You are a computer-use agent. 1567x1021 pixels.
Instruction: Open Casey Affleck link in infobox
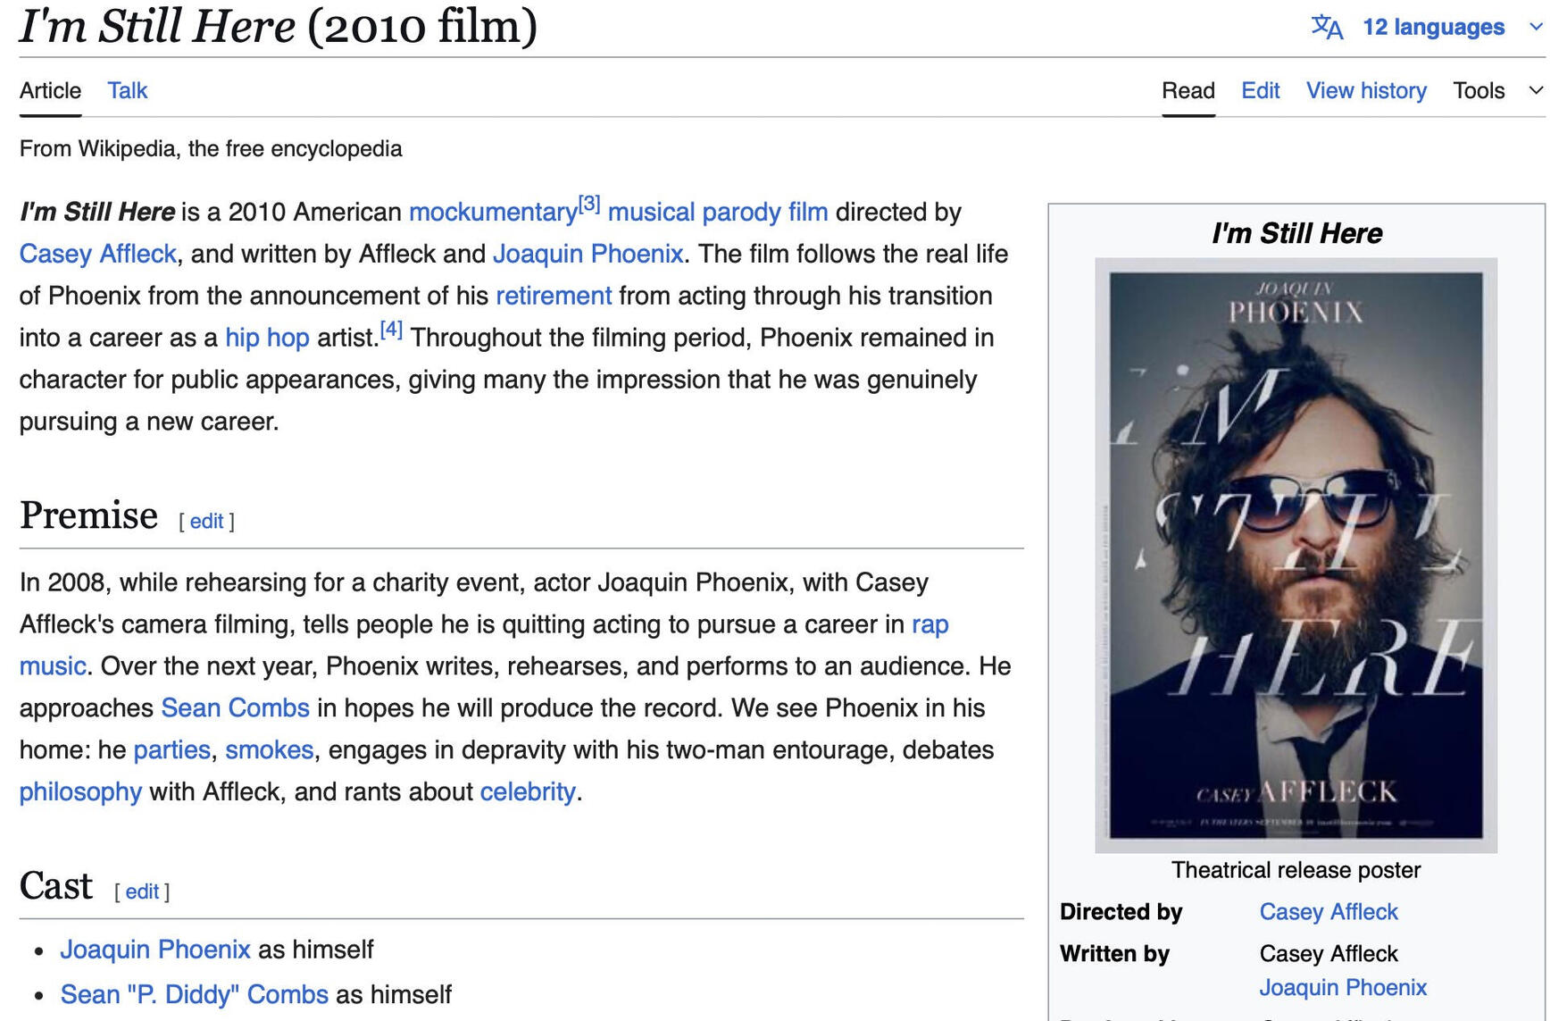pyautogui.click(x=1328, y=912)
